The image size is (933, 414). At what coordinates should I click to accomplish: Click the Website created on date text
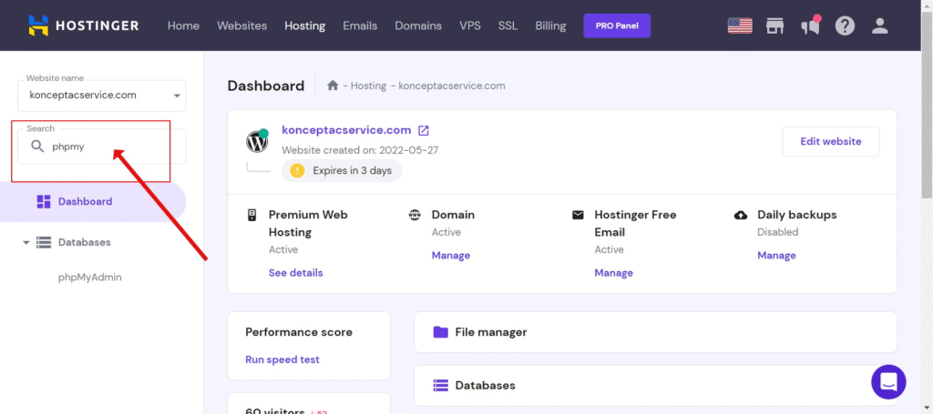(x=360, y=150)
